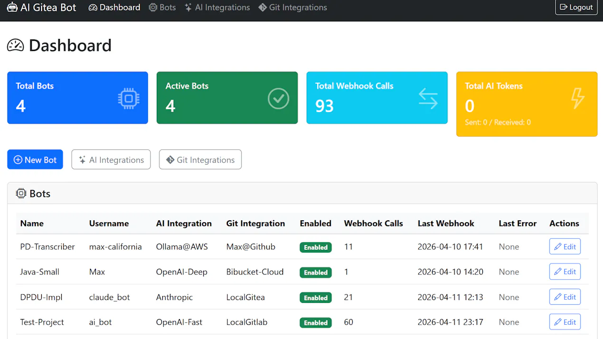Click the AI Gitea Bot brand title
Viewport: 603px width, 339px height.
coord(48,7)
